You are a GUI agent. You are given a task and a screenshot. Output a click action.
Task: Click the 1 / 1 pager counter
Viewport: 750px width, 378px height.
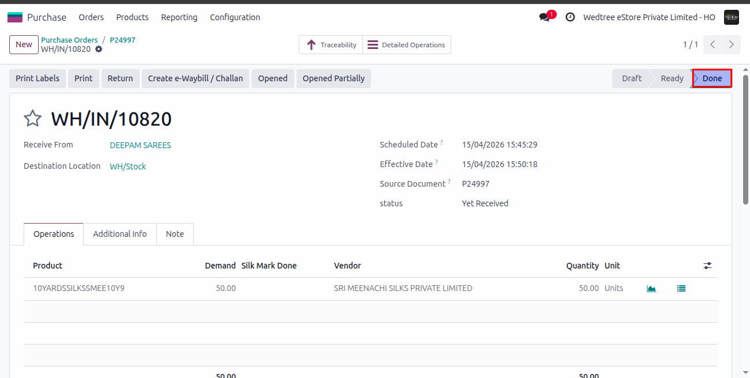(x=691, y=44)
